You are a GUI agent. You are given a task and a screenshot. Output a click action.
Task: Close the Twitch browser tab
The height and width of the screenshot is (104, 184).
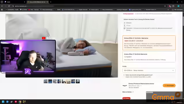pos(24,2)
